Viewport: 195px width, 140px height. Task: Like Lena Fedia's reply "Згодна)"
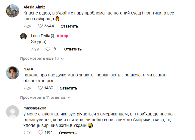pos(48,49)
